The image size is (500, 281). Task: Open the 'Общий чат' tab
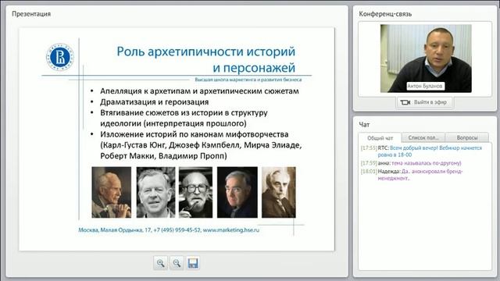380,138
